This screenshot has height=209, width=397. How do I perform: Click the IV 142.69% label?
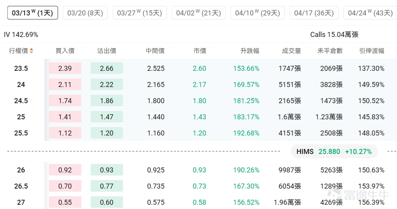point(21,35)
